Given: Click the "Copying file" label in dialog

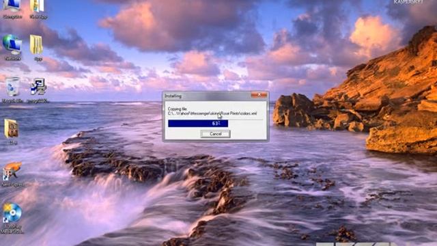Looking at the screenshot, I should tap(178, 109).
